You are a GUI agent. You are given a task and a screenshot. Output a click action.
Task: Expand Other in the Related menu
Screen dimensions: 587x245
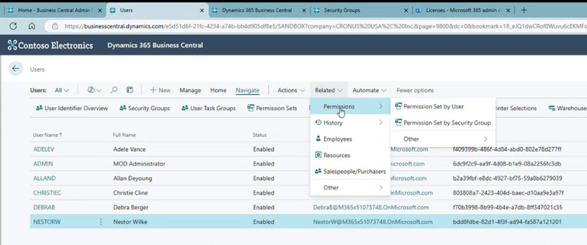coord(350,188)
